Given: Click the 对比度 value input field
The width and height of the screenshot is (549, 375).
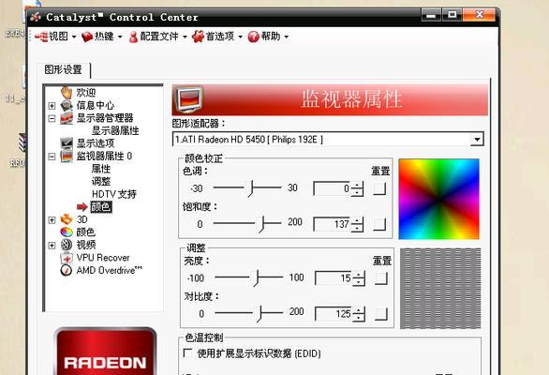Looking at the screenshot, I should point(333,314).
